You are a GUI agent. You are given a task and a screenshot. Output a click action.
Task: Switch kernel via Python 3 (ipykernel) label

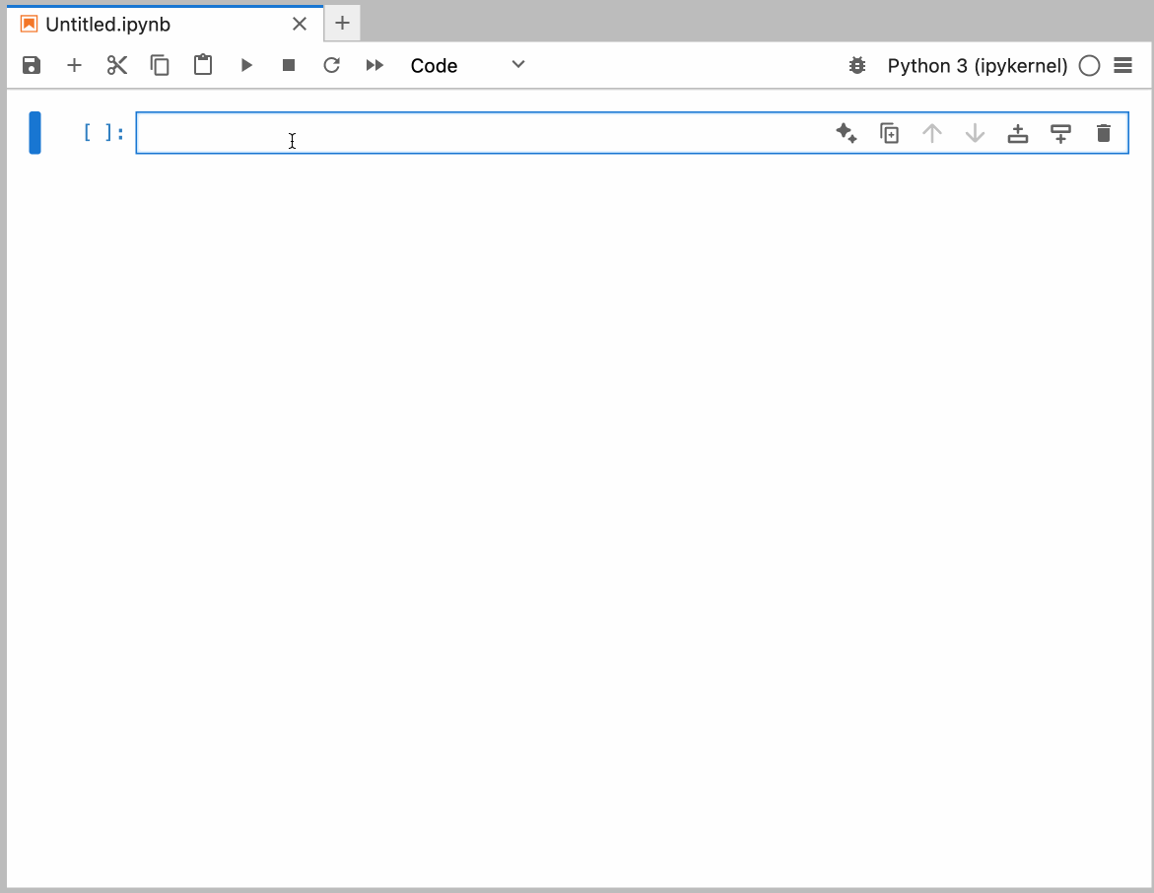977,65
